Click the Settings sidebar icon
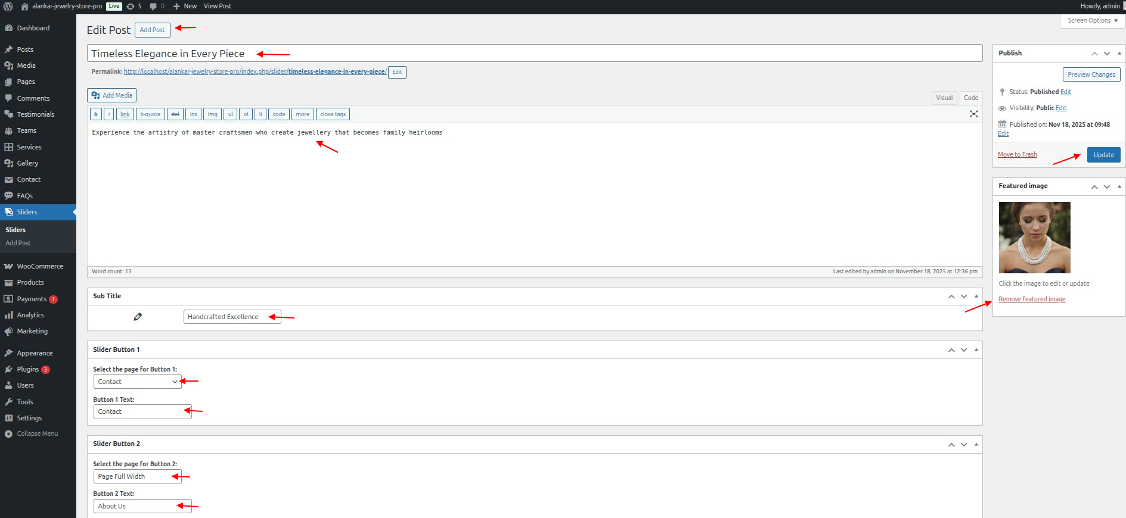Image resolution: width=1126 pixels, height=518 pixels. pyautogui.click(x=8, y=418)
